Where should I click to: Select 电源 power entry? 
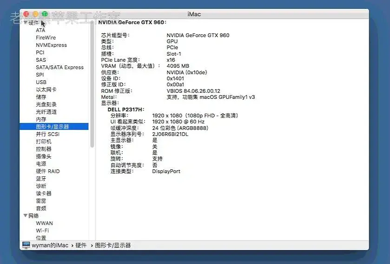41,164
